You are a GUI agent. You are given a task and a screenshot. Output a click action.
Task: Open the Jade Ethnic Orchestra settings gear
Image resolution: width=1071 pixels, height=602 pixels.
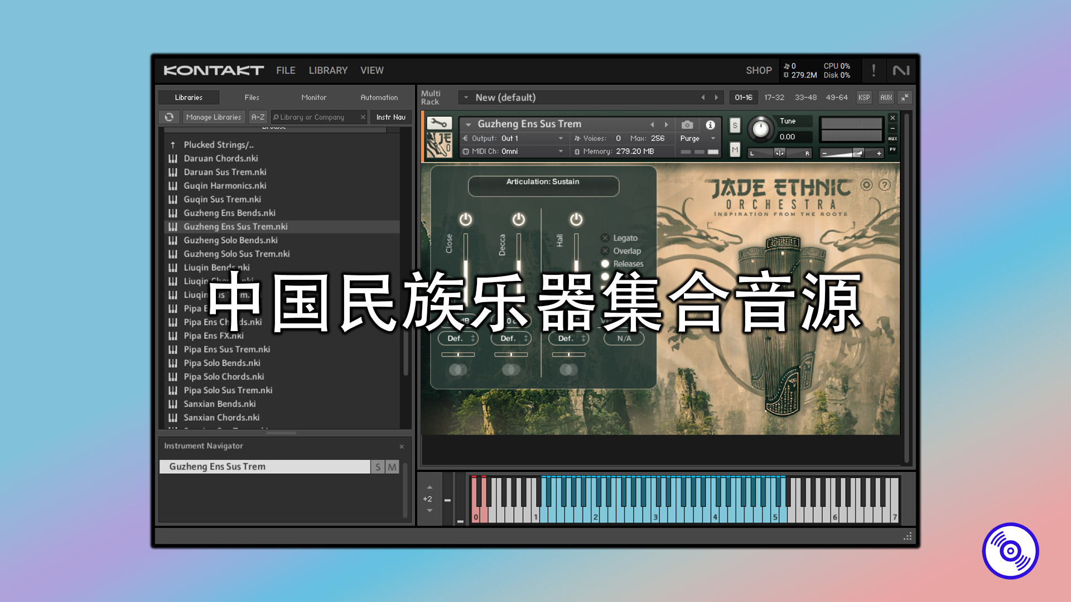866,185
